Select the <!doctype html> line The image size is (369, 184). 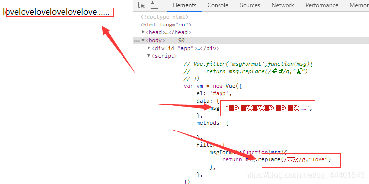(x=164, y=17)
